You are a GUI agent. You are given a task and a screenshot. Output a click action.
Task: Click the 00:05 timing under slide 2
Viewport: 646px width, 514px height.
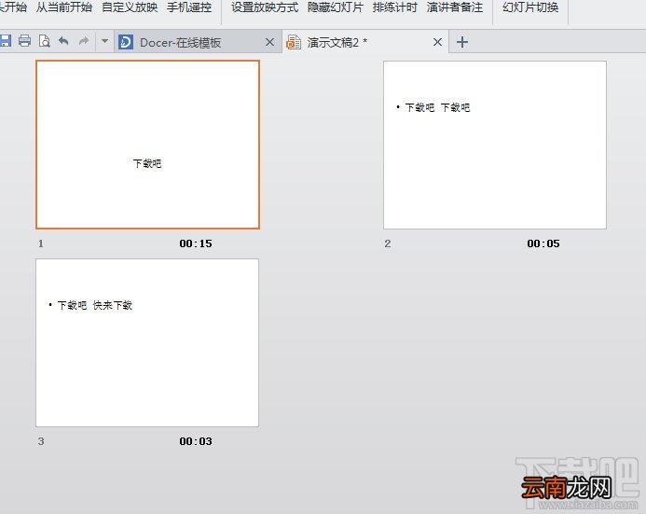point(543,243)
